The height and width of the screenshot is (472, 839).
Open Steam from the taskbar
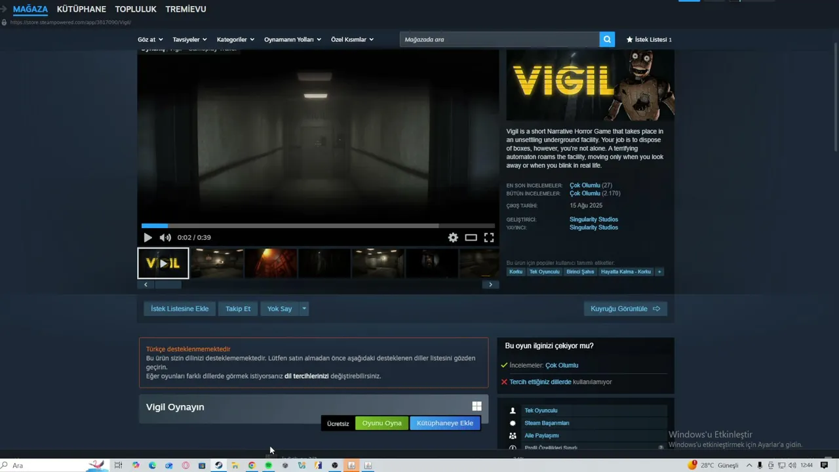point(218,465)
